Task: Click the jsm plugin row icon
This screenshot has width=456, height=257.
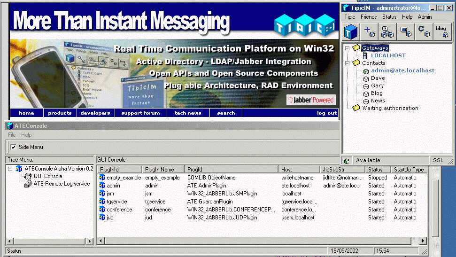Action: pyautogui.click(x=102, y=193)
